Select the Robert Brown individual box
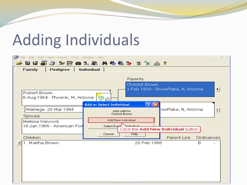 (66, 98)
